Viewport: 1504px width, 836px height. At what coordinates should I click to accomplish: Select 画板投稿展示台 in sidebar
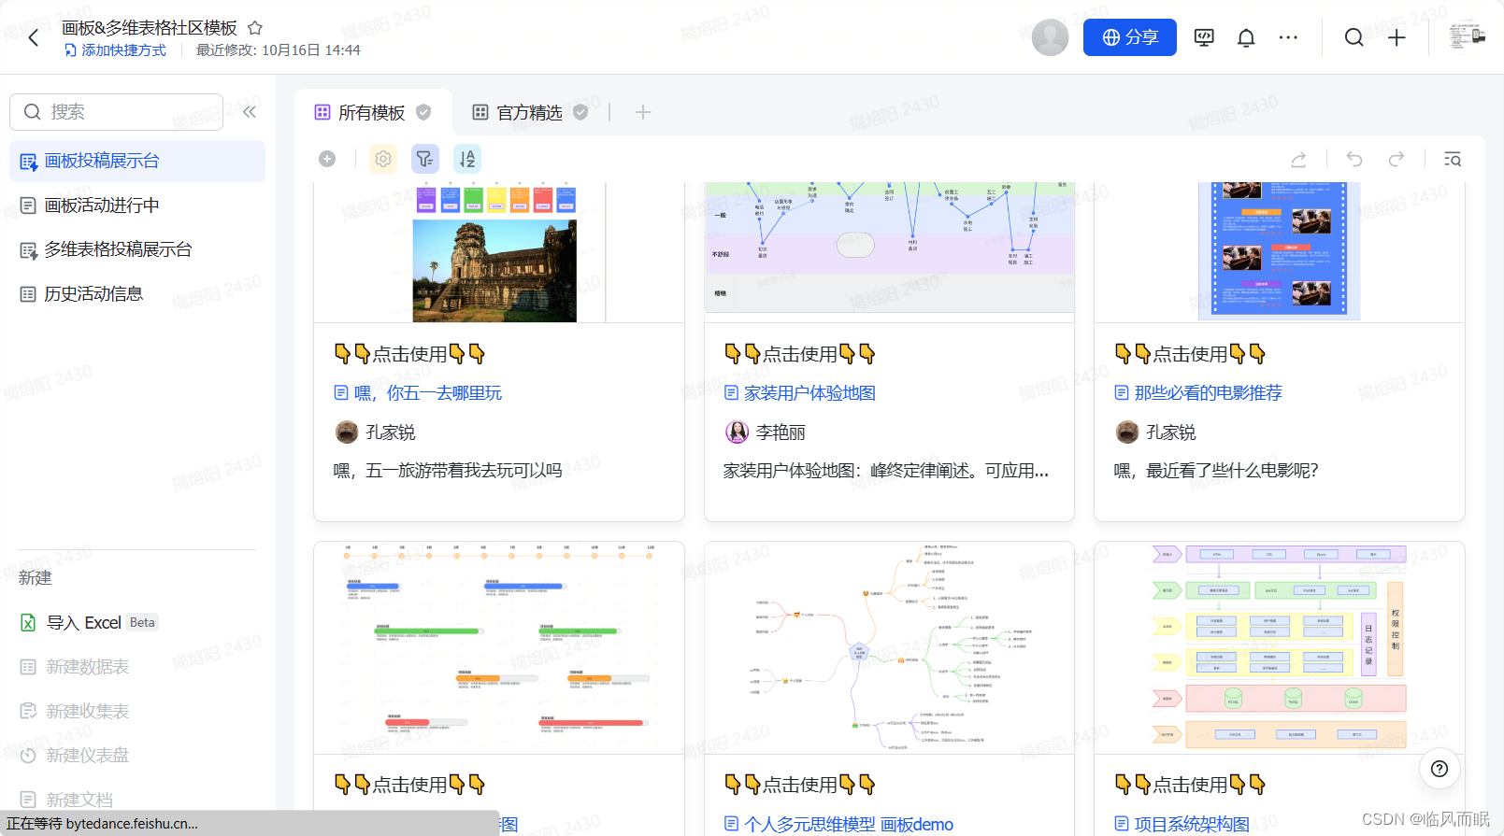[x=137, y=161]
